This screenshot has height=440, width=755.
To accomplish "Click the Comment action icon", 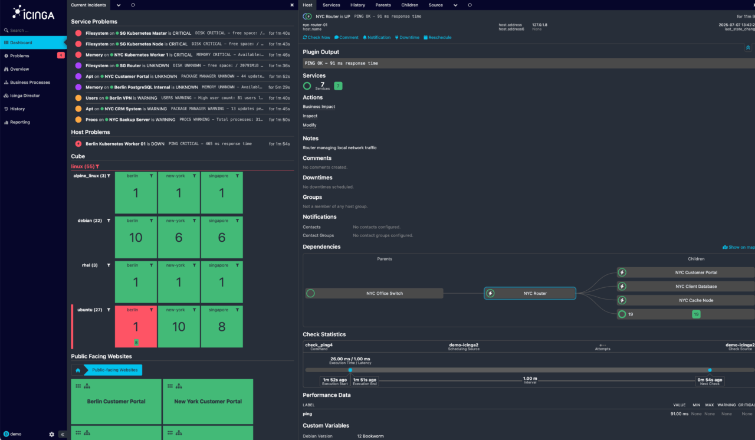I will pos(336,37).
